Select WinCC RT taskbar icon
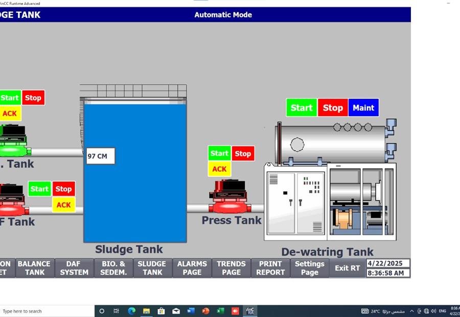Screen dimensions: 460x317 pos(250,311)
